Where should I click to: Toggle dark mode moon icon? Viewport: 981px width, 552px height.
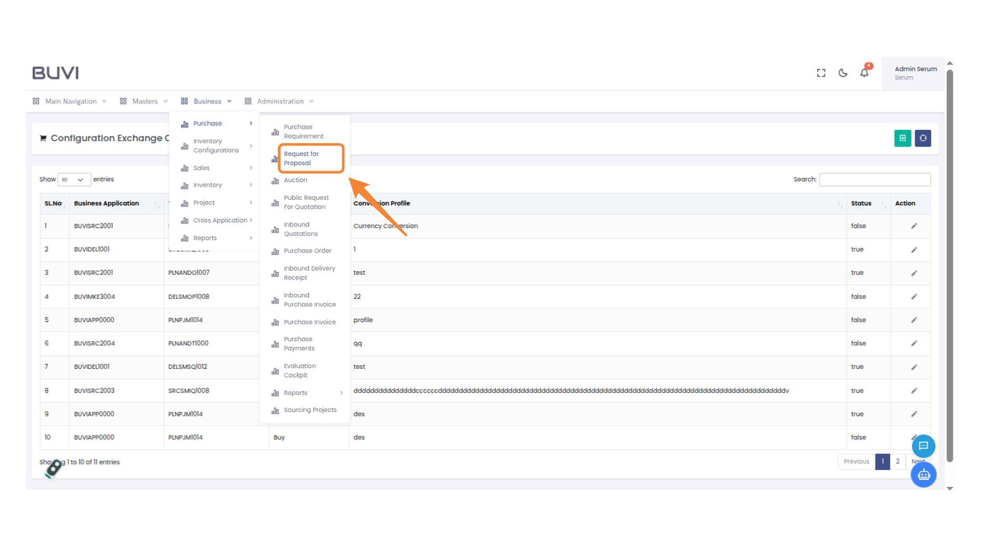coord(843,73)
